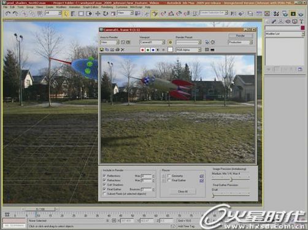Screen dimensions: 308x230
Task: Click the time slider showing 8/100
Action: pos(40,209)
